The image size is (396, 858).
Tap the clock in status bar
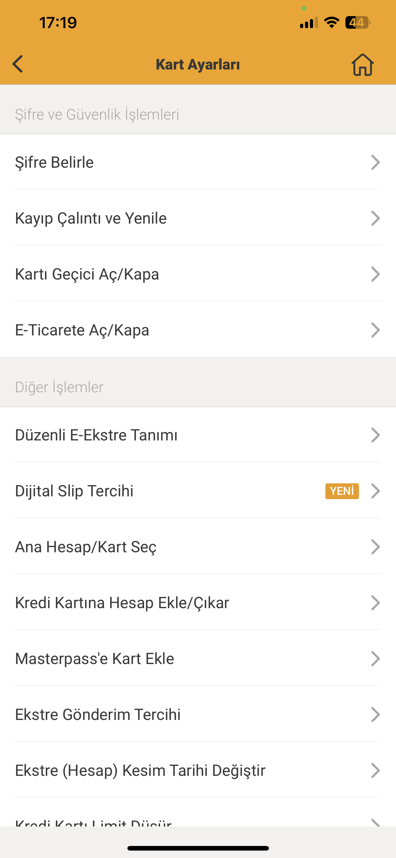58,23
